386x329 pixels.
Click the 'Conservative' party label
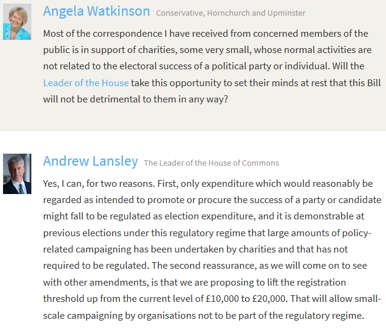tap(179, 13)
